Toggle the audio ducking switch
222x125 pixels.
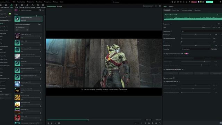click(164, 82)
